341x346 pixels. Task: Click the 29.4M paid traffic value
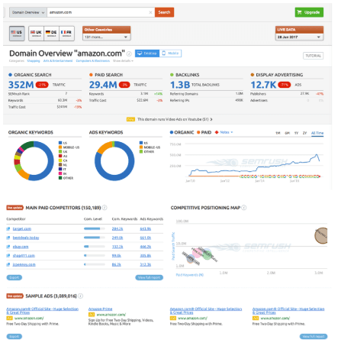(103, 85)
